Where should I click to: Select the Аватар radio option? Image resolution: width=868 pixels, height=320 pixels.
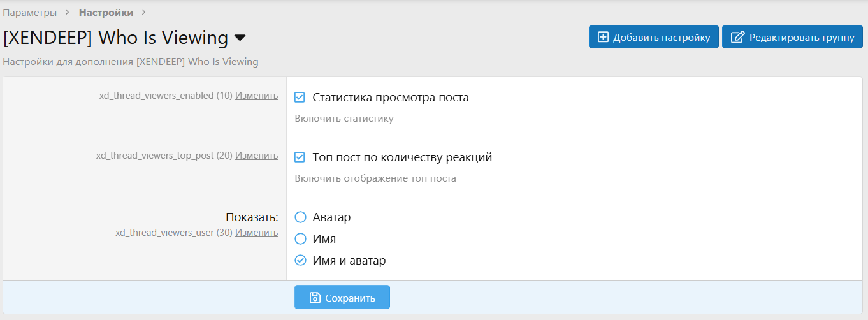pyautogui.click(x=301, y=217)
